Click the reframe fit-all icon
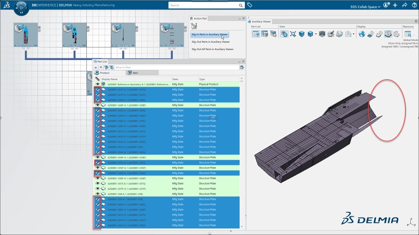 coord(293,34)
